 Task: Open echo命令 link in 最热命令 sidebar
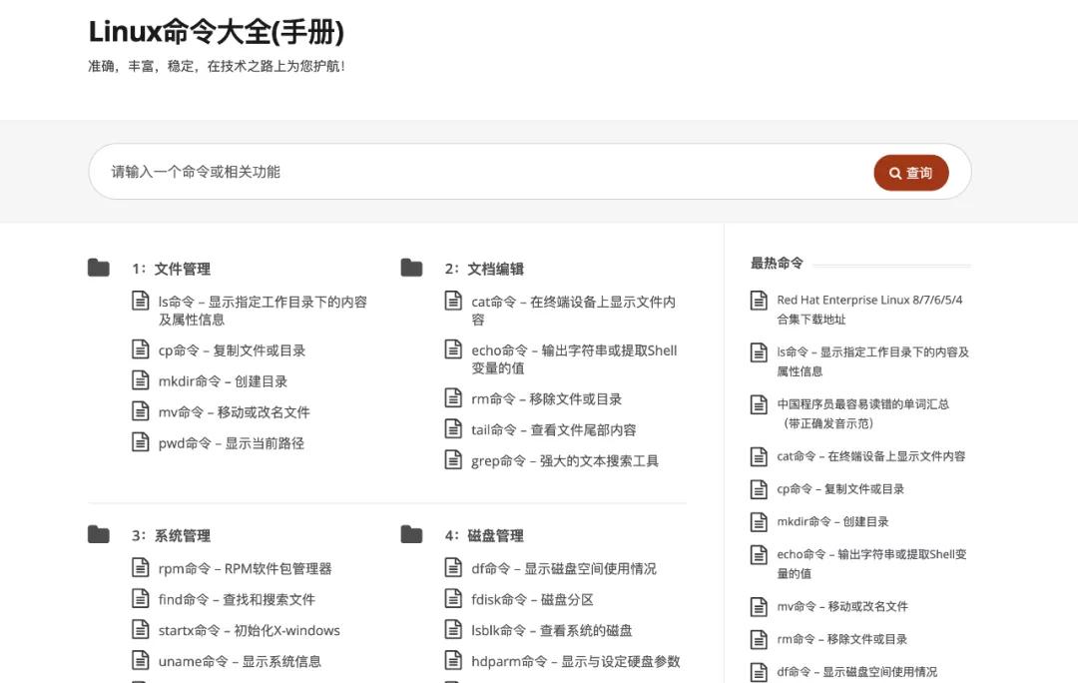[x=871, y=563]
